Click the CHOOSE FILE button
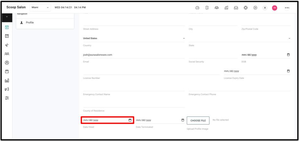299x141 pixels. coord(198,121)
